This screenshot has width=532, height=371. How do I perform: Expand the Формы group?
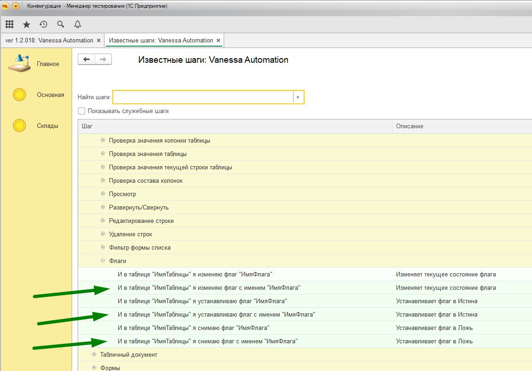point(94,368)
